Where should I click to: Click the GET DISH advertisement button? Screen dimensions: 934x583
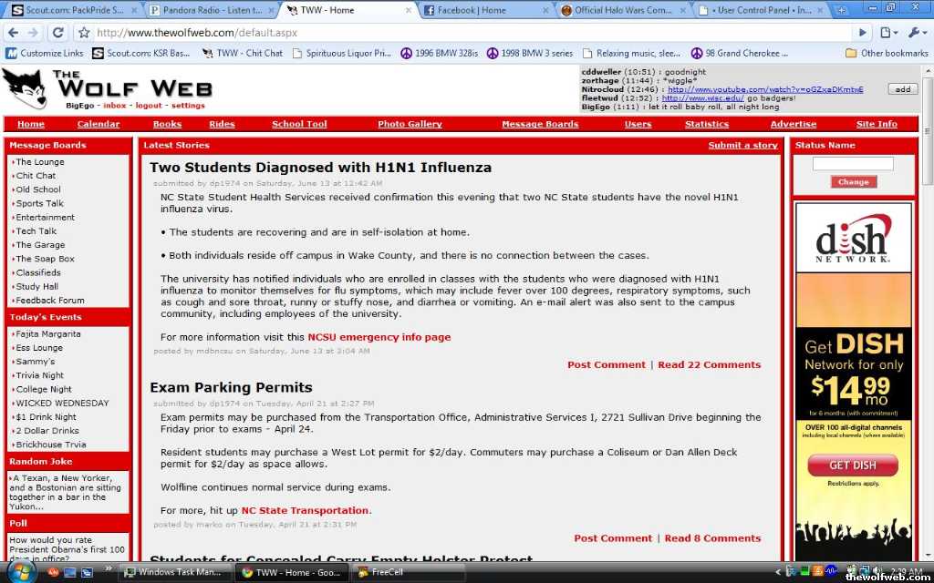[x=853, y=465]
